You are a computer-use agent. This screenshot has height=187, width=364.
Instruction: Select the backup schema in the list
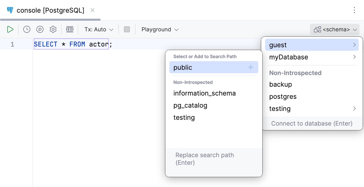[x=281, y=84]
